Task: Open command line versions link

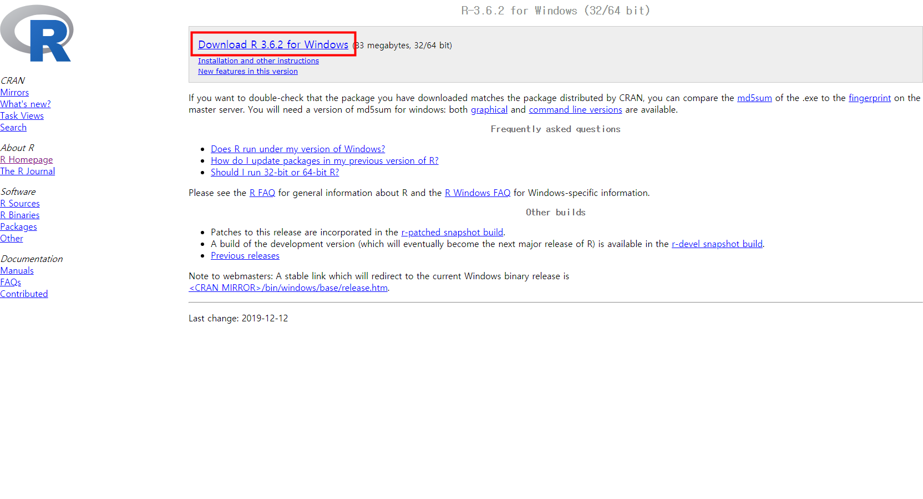Action: tap(575, 109)
